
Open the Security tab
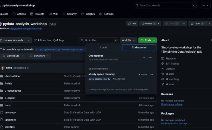69,14
